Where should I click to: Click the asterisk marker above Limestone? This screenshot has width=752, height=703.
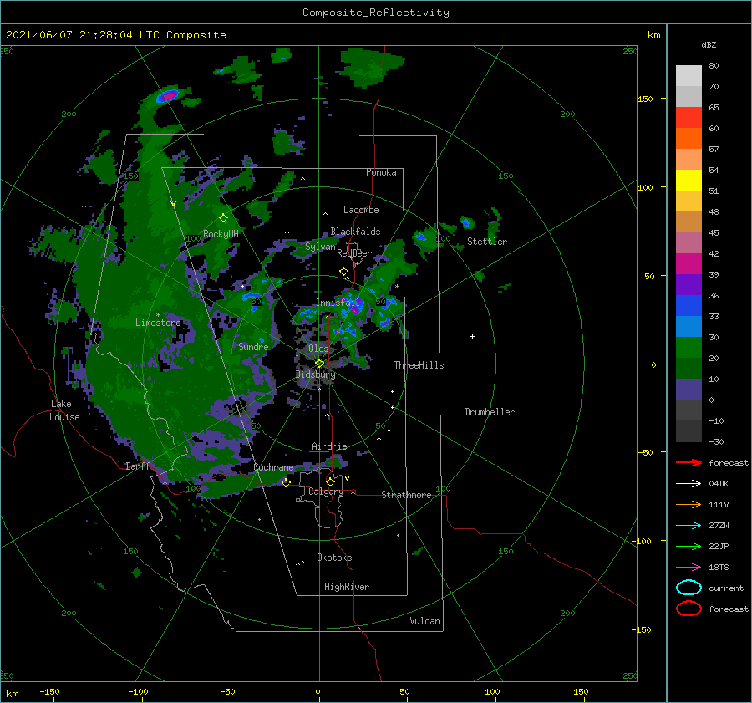(158, 315)
